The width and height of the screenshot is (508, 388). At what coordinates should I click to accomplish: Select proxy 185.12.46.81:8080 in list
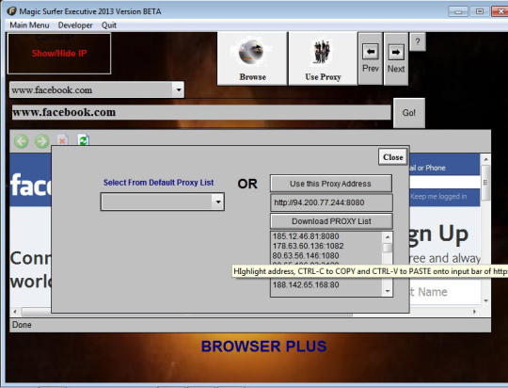pyautogui.click(x=306, y=236)
